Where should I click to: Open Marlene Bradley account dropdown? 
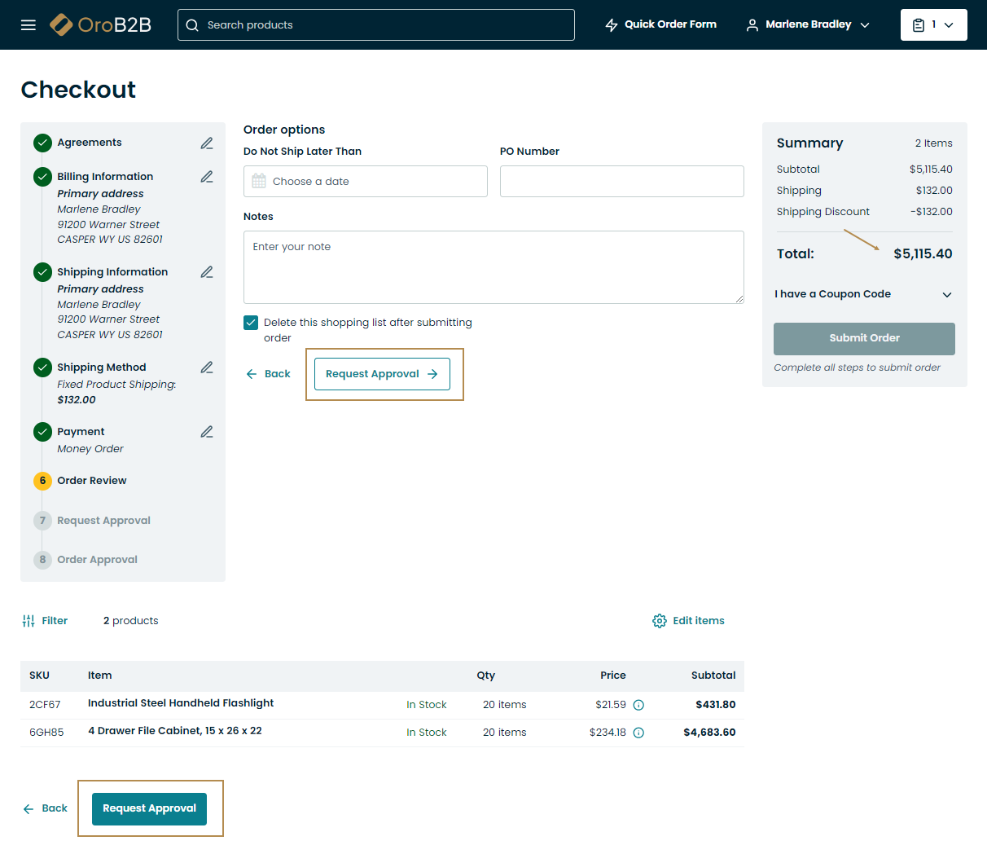coord(808,24)
